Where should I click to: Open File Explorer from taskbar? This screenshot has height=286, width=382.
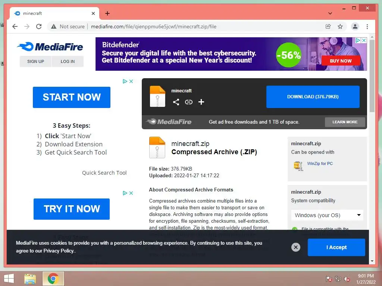click(x=30, y=279)
